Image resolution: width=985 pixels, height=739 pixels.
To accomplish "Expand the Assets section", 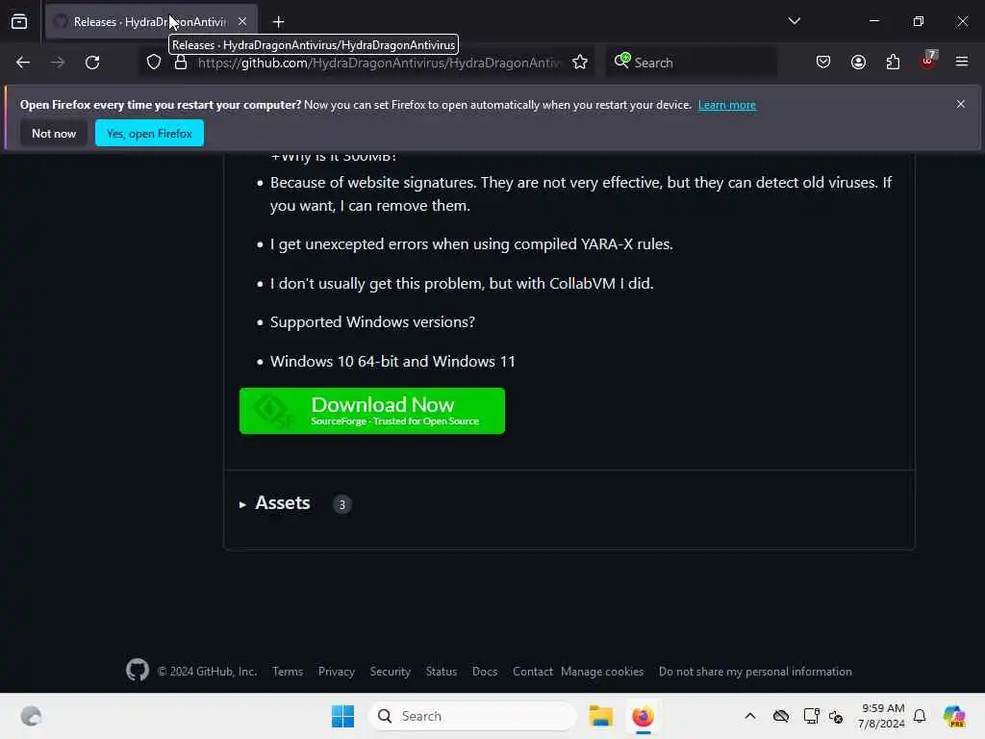I will pyautogui.click(x=275, y=503).
